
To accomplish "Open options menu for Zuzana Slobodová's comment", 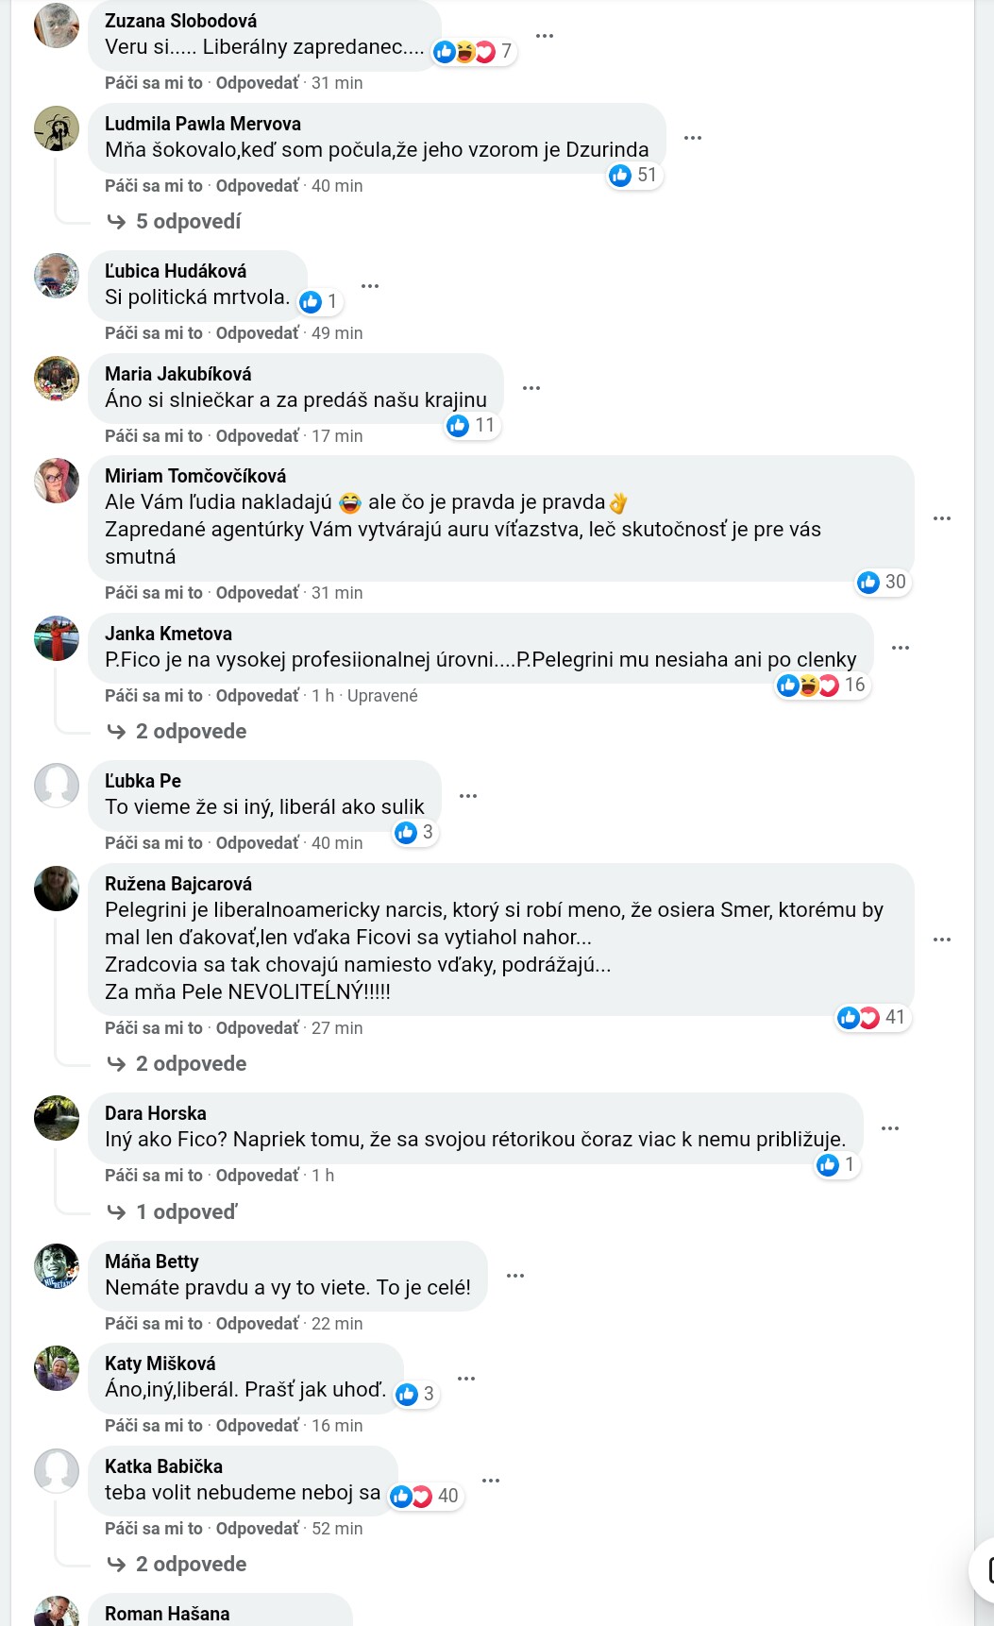I will [545, 36].
